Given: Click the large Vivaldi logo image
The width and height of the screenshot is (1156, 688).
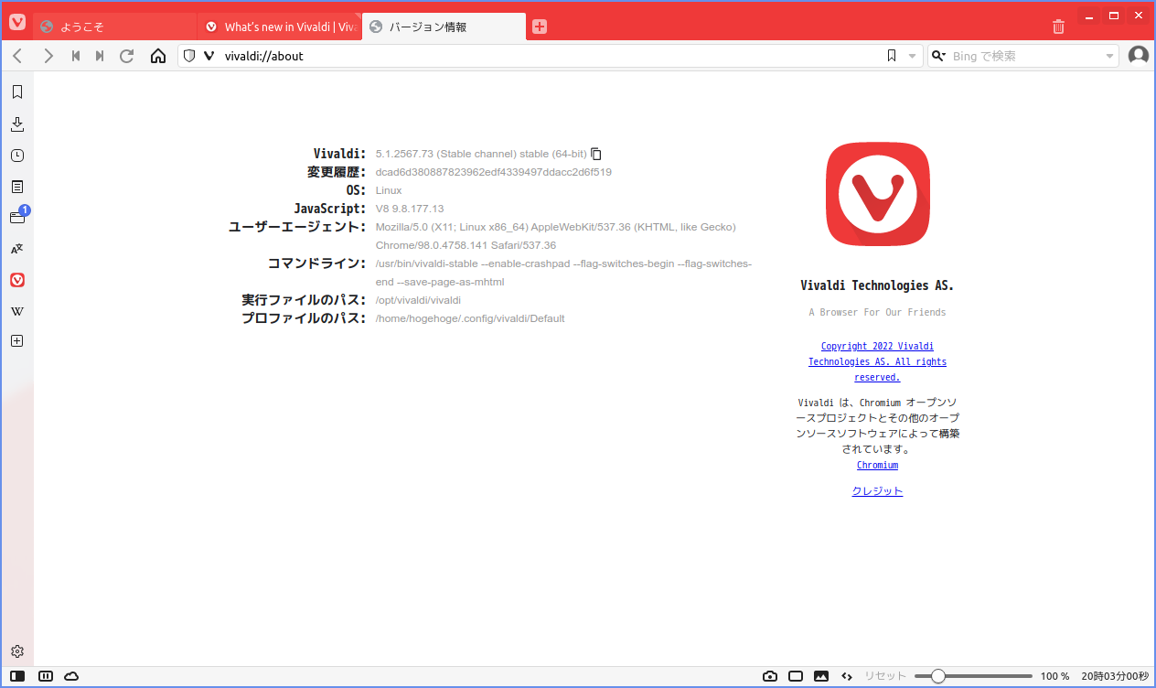Looking at the screenshot, I should (878, 194).
